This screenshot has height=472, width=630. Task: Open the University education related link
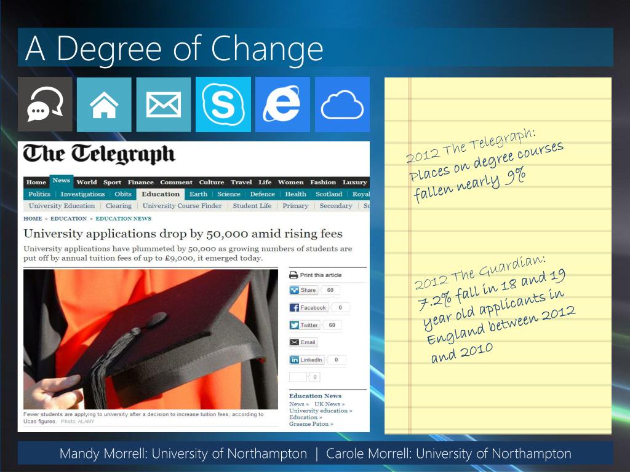321,411
